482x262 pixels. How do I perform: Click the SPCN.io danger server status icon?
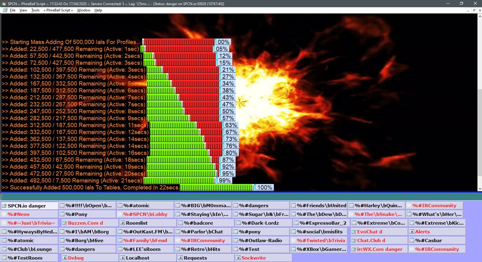click(x=5, y=206)
